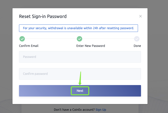The width and height of the screenshot is (168, 113).
Task: Click the greyed Done step checkmark icon
Action: pyautogui.click(x=137, y=39)
